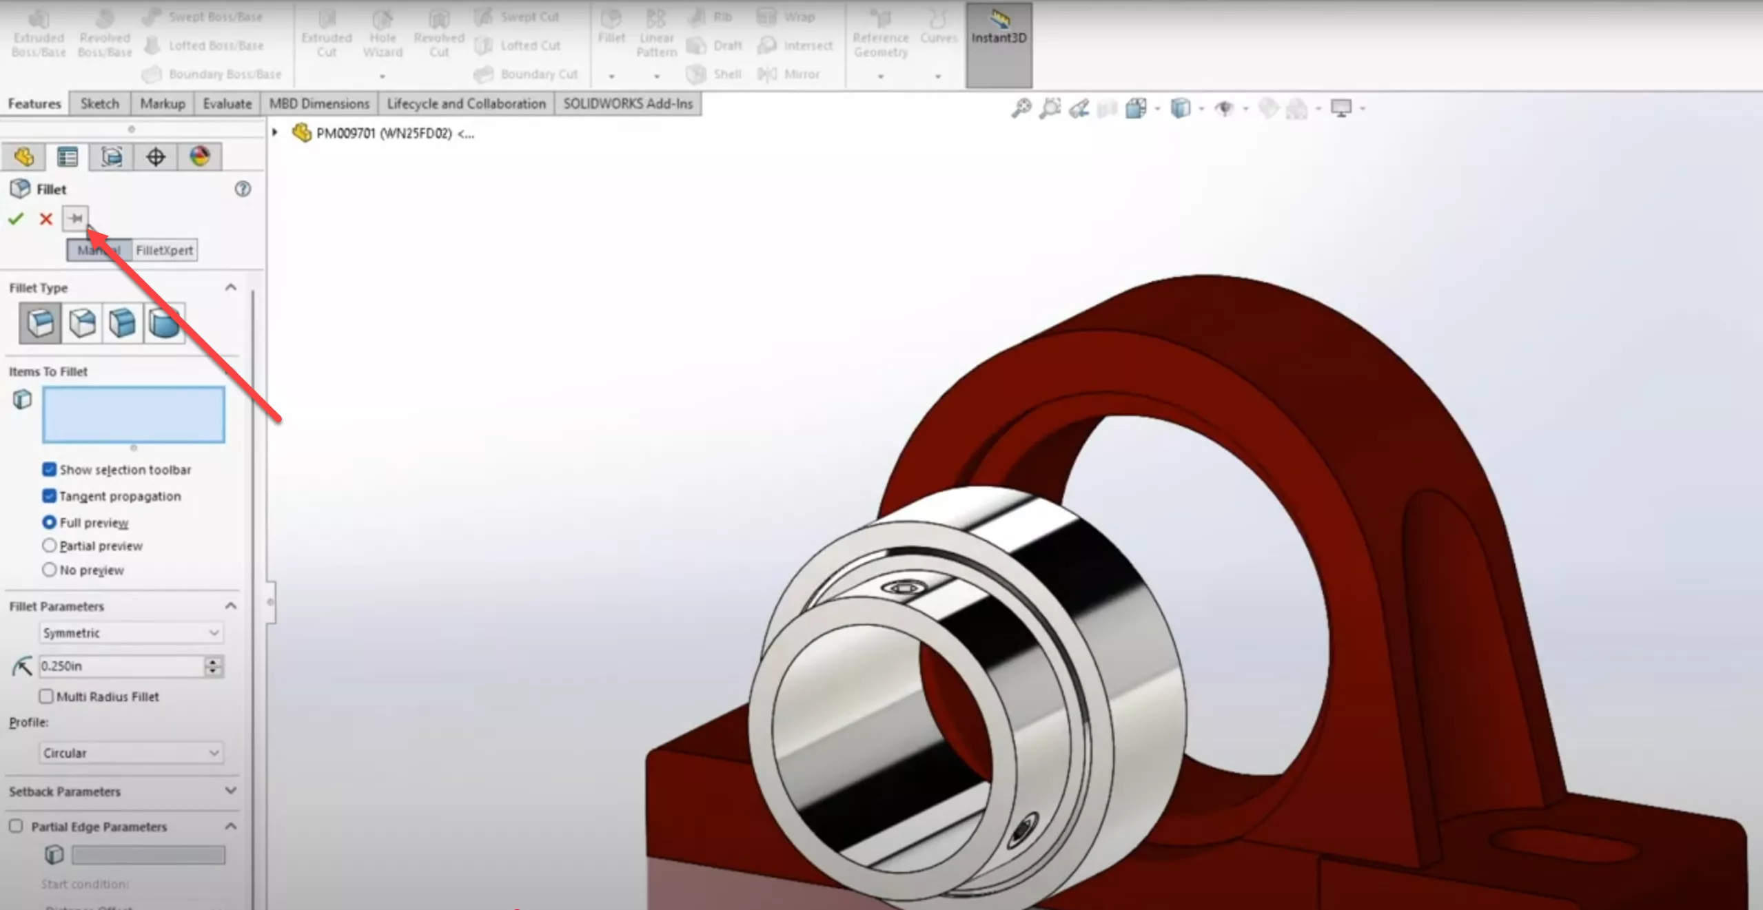
Task: Open the FeatureManager design tree tab
Action: pyautogui.click(x=24, y=157)
